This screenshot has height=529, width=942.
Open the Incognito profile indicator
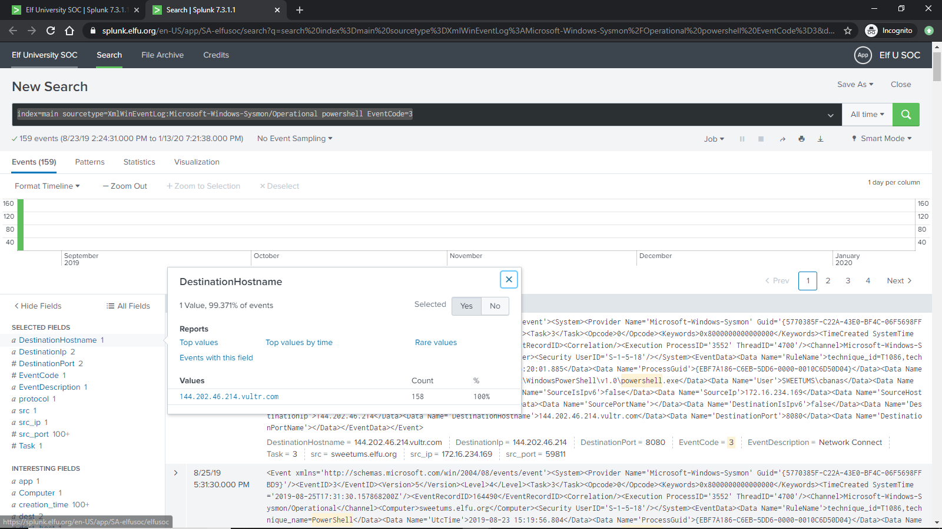click(889, 31)
